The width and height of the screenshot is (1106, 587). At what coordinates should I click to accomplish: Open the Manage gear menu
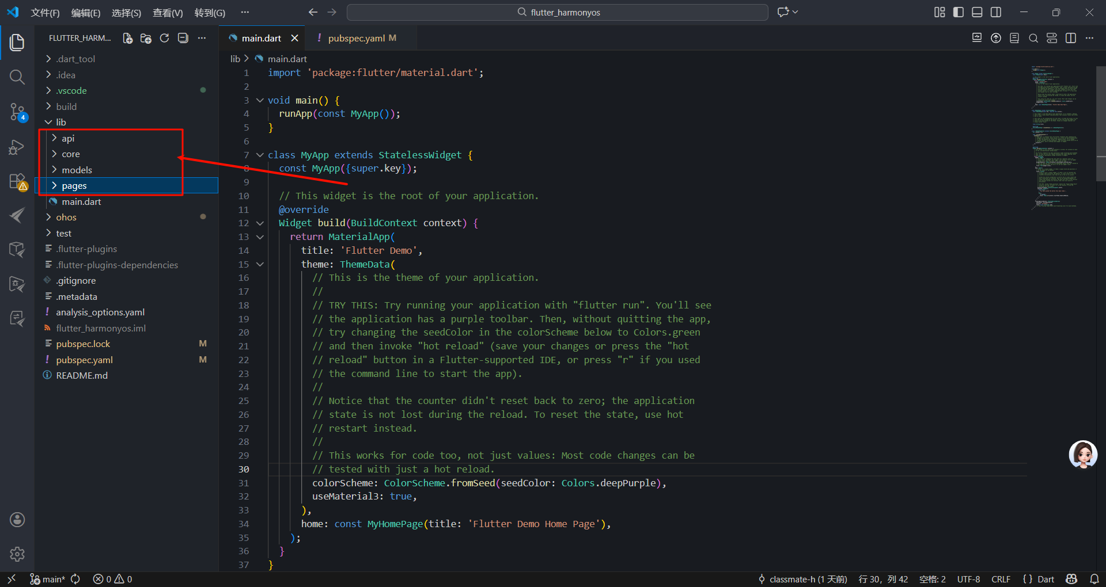coord(17,554)
